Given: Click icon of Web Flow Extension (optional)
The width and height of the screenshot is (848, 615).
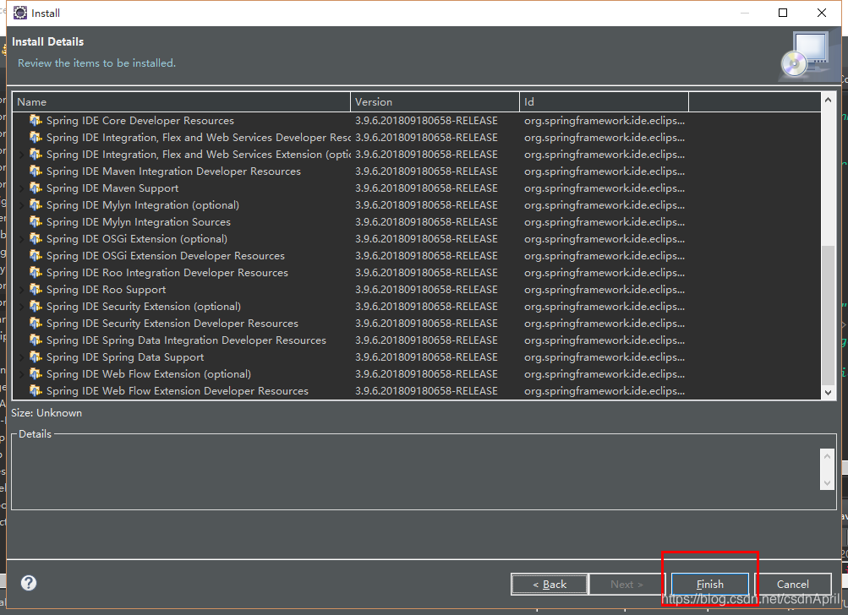Looking at the screenshot, I should tap(36, 373).
